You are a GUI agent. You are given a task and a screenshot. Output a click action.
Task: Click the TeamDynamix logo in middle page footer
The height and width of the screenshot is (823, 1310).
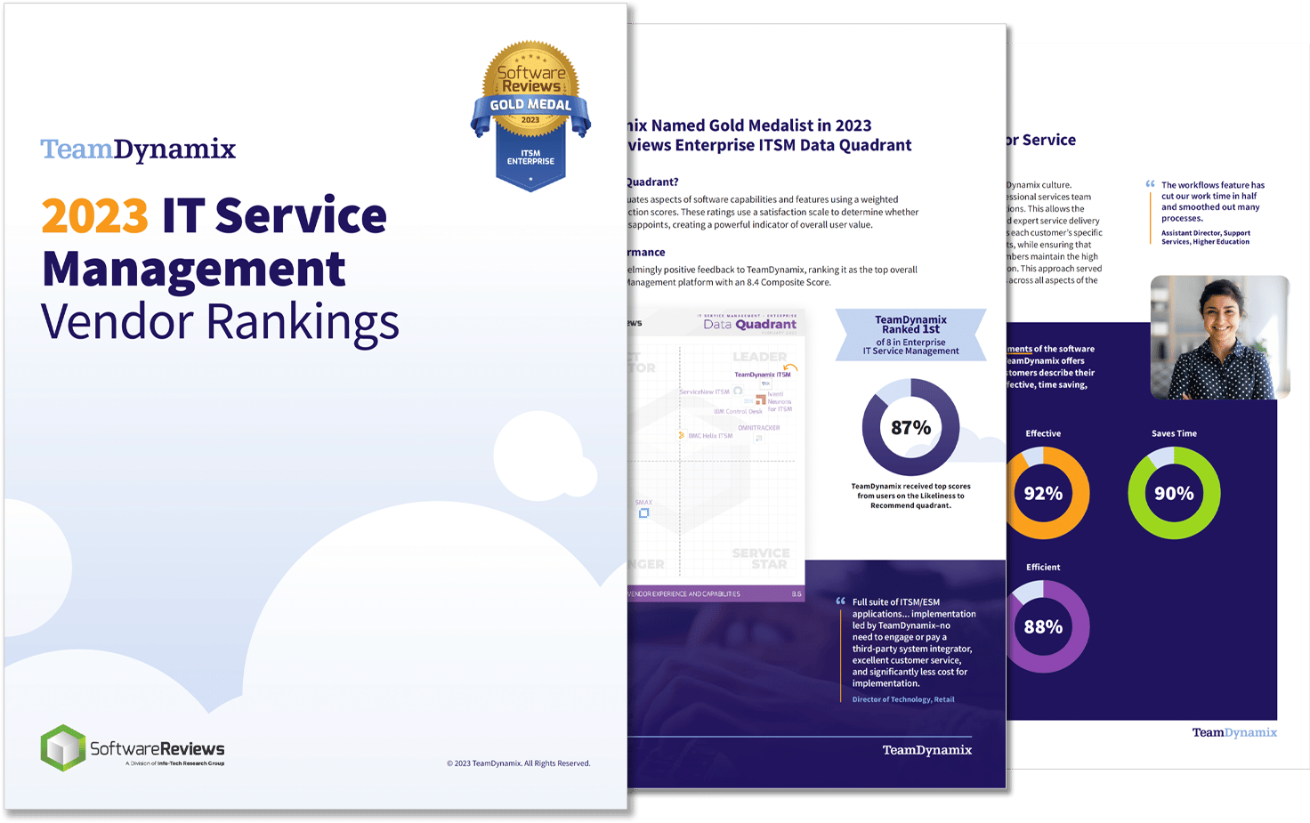926,750
